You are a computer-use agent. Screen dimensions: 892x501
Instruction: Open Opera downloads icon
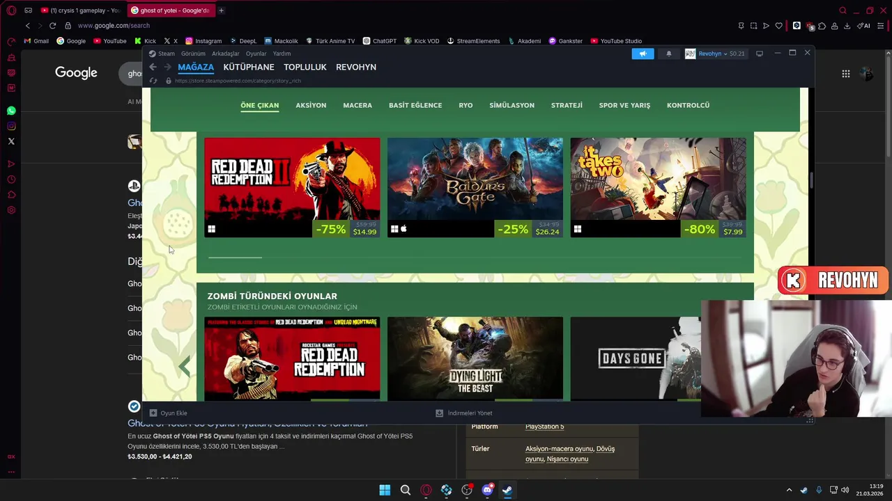coord(847,26)
